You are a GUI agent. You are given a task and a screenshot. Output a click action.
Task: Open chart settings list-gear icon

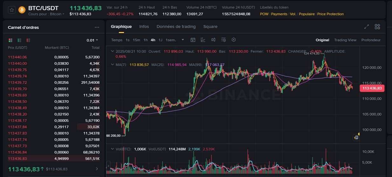click(224, 40)
